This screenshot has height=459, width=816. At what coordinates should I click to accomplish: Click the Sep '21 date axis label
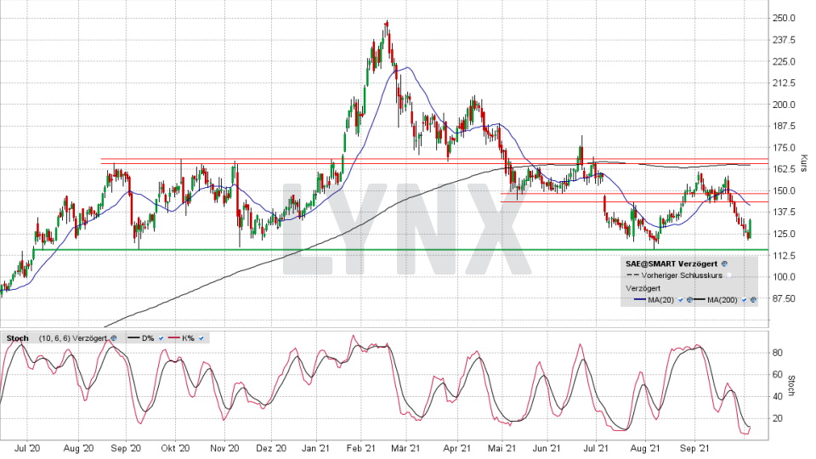694,448
